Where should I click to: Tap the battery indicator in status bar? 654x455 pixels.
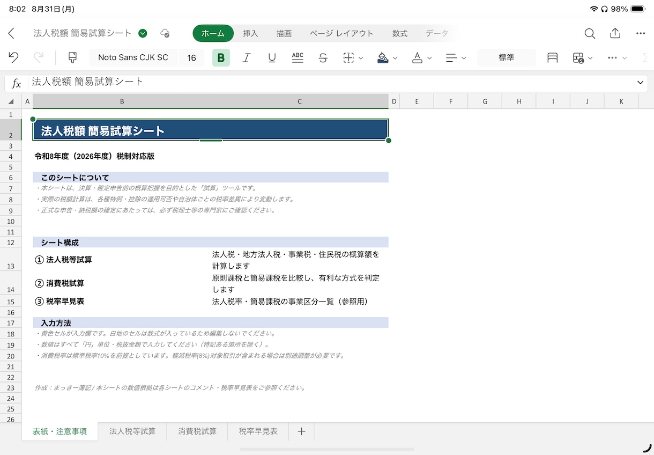[x=638, y=9]
